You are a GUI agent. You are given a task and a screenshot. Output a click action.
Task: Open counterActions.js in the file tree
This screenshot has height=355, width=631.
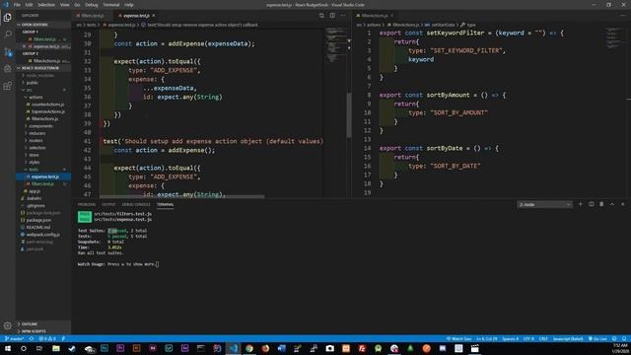[47, 105]
